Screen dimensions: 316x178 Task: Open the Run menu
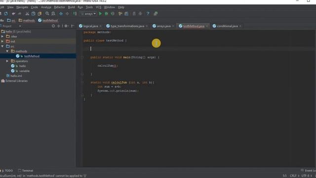80,7
